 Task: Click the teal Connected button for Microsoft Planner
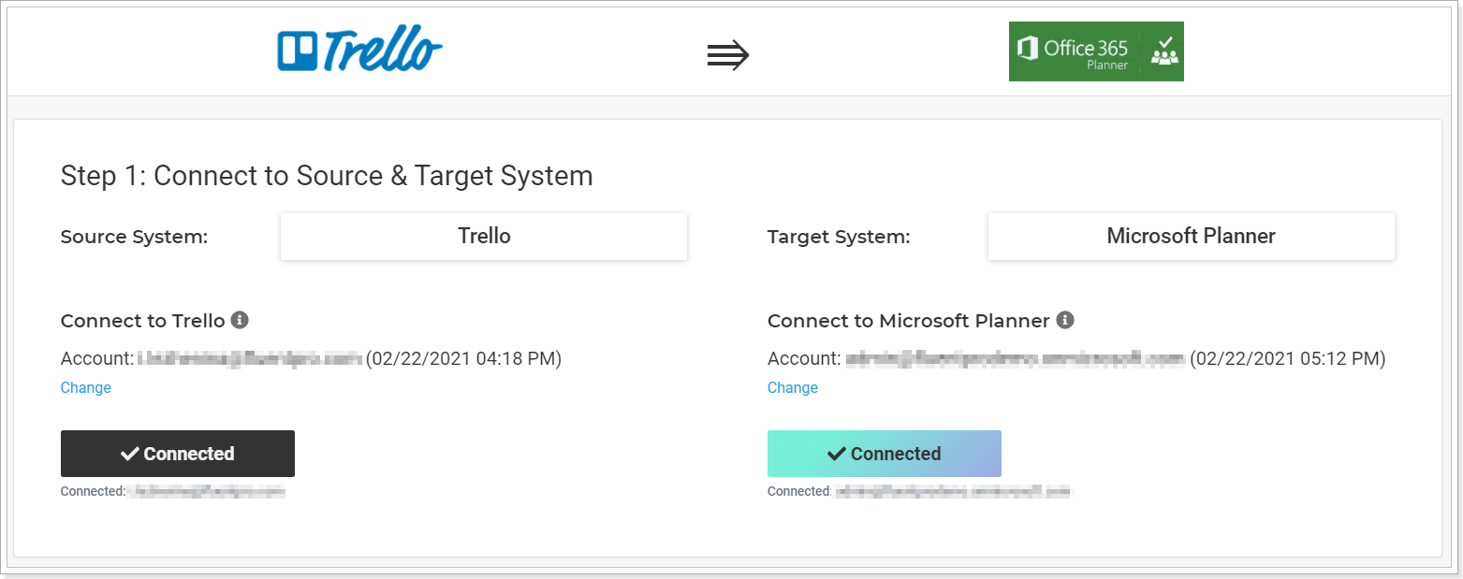point(885,454)
